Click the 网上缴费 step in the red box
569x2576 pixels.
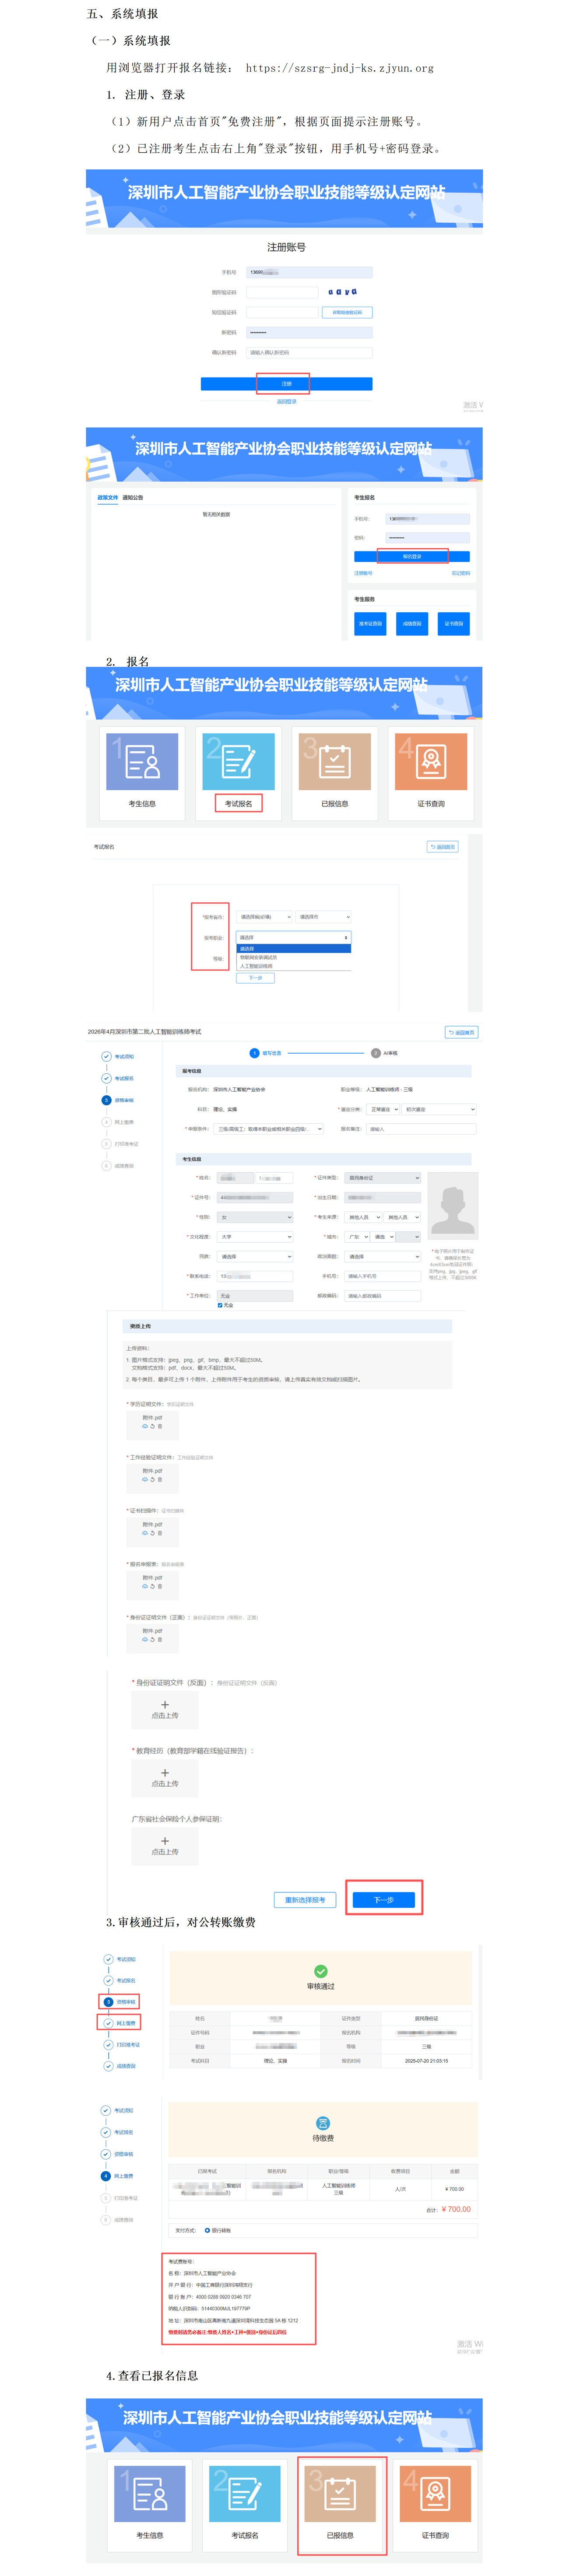pos(120,2023)
